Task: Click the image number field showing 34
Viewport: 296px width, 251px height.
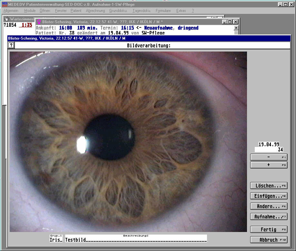Action: click(x=269, y=150)
